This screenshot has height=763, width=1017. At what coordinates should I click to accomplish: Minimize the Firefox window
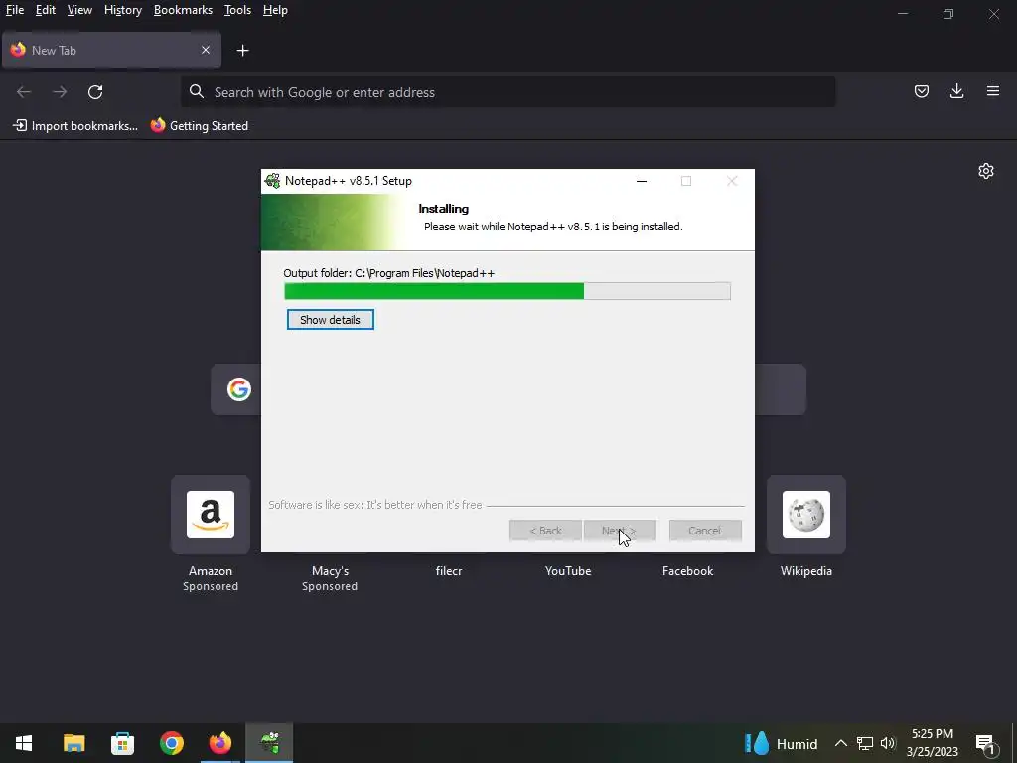902,14
